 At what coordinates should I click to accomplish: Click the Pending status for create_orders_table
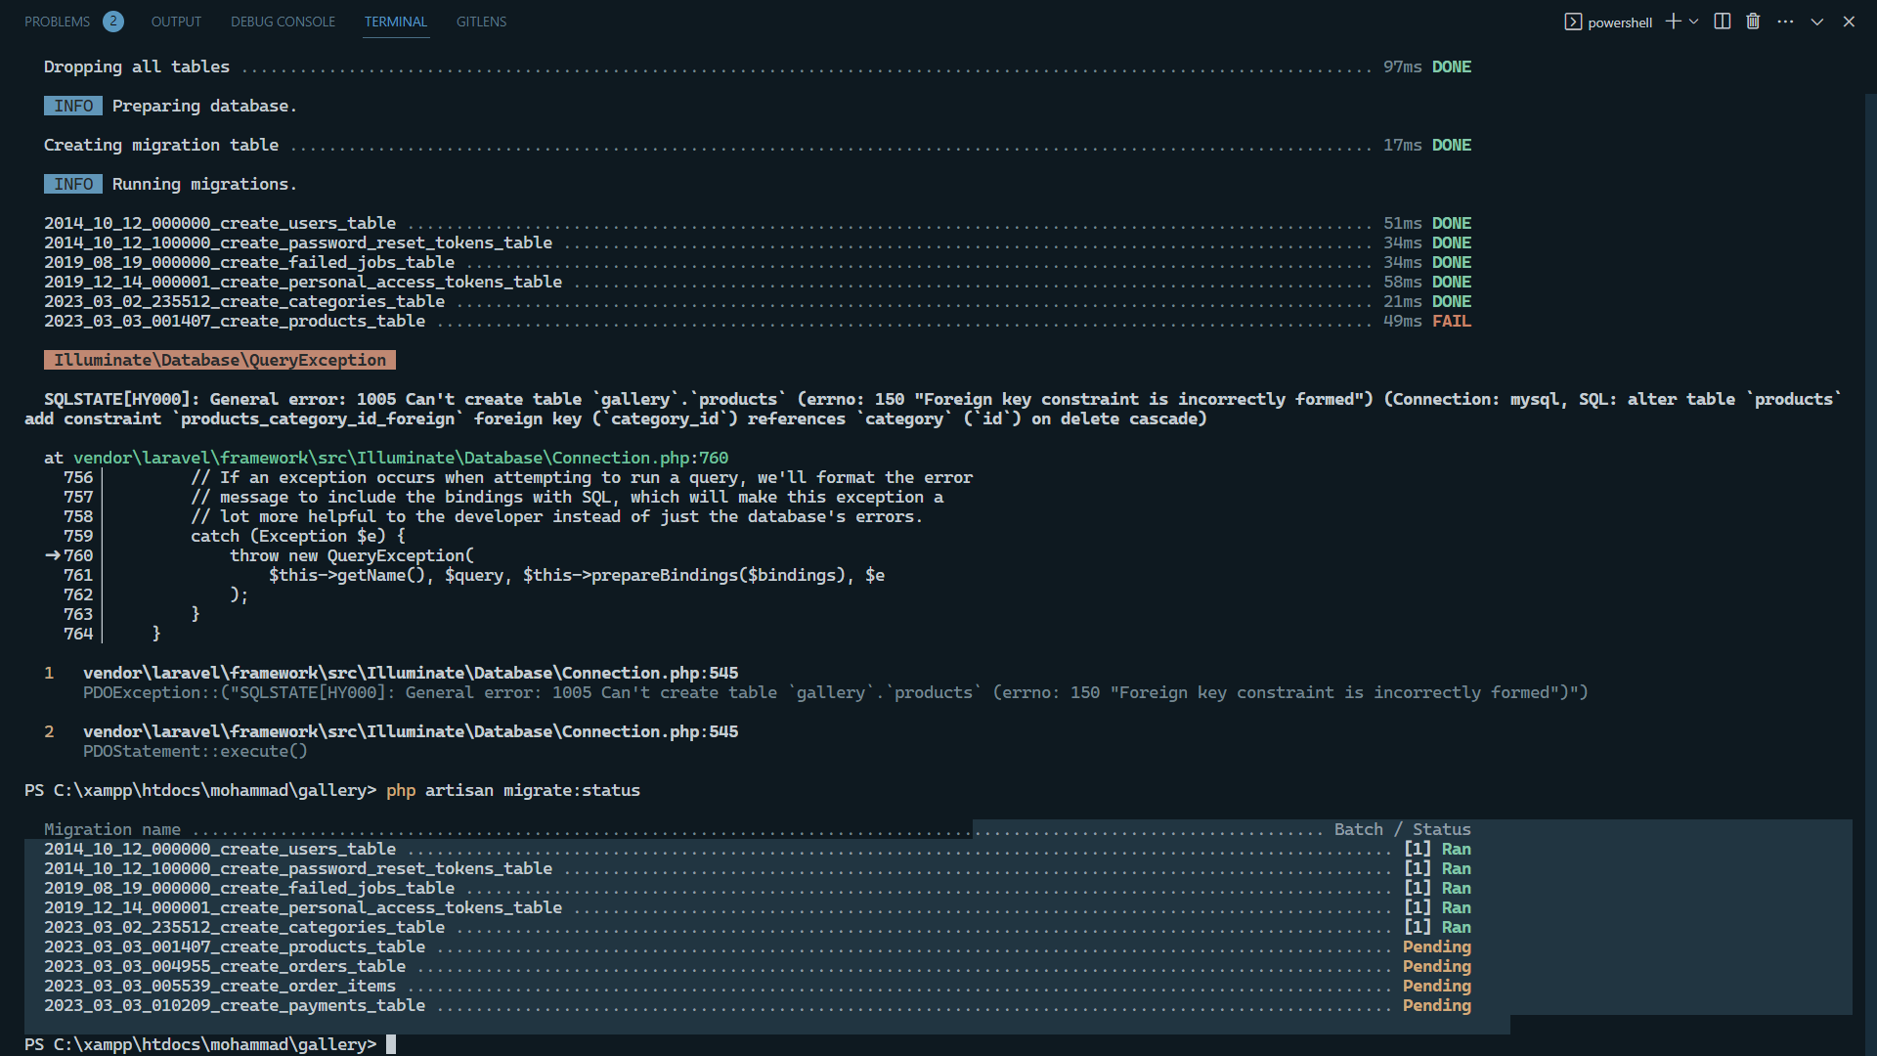(1437, 966)
